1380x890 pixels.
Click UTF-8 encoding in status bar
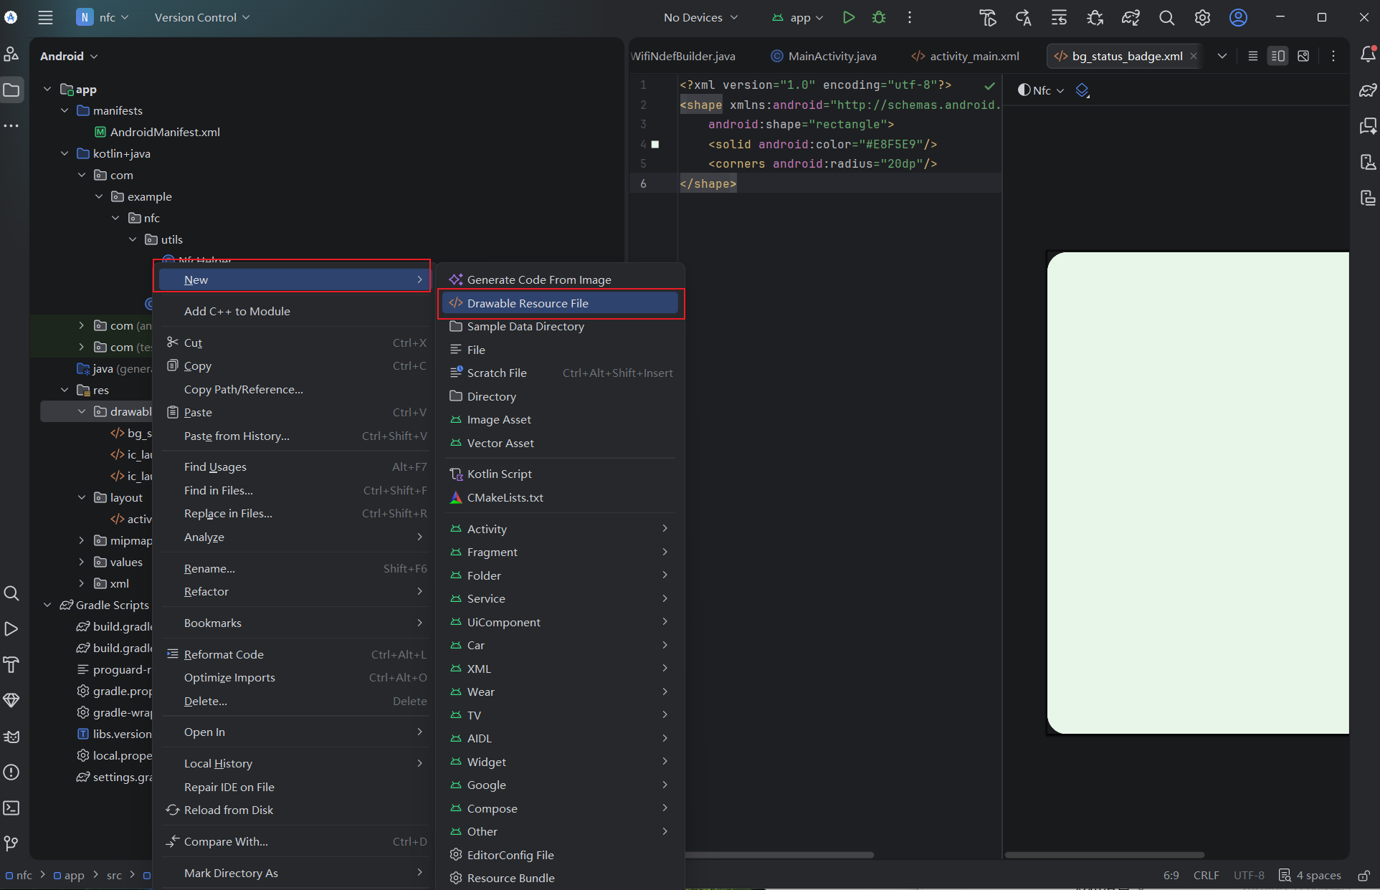1249,876
